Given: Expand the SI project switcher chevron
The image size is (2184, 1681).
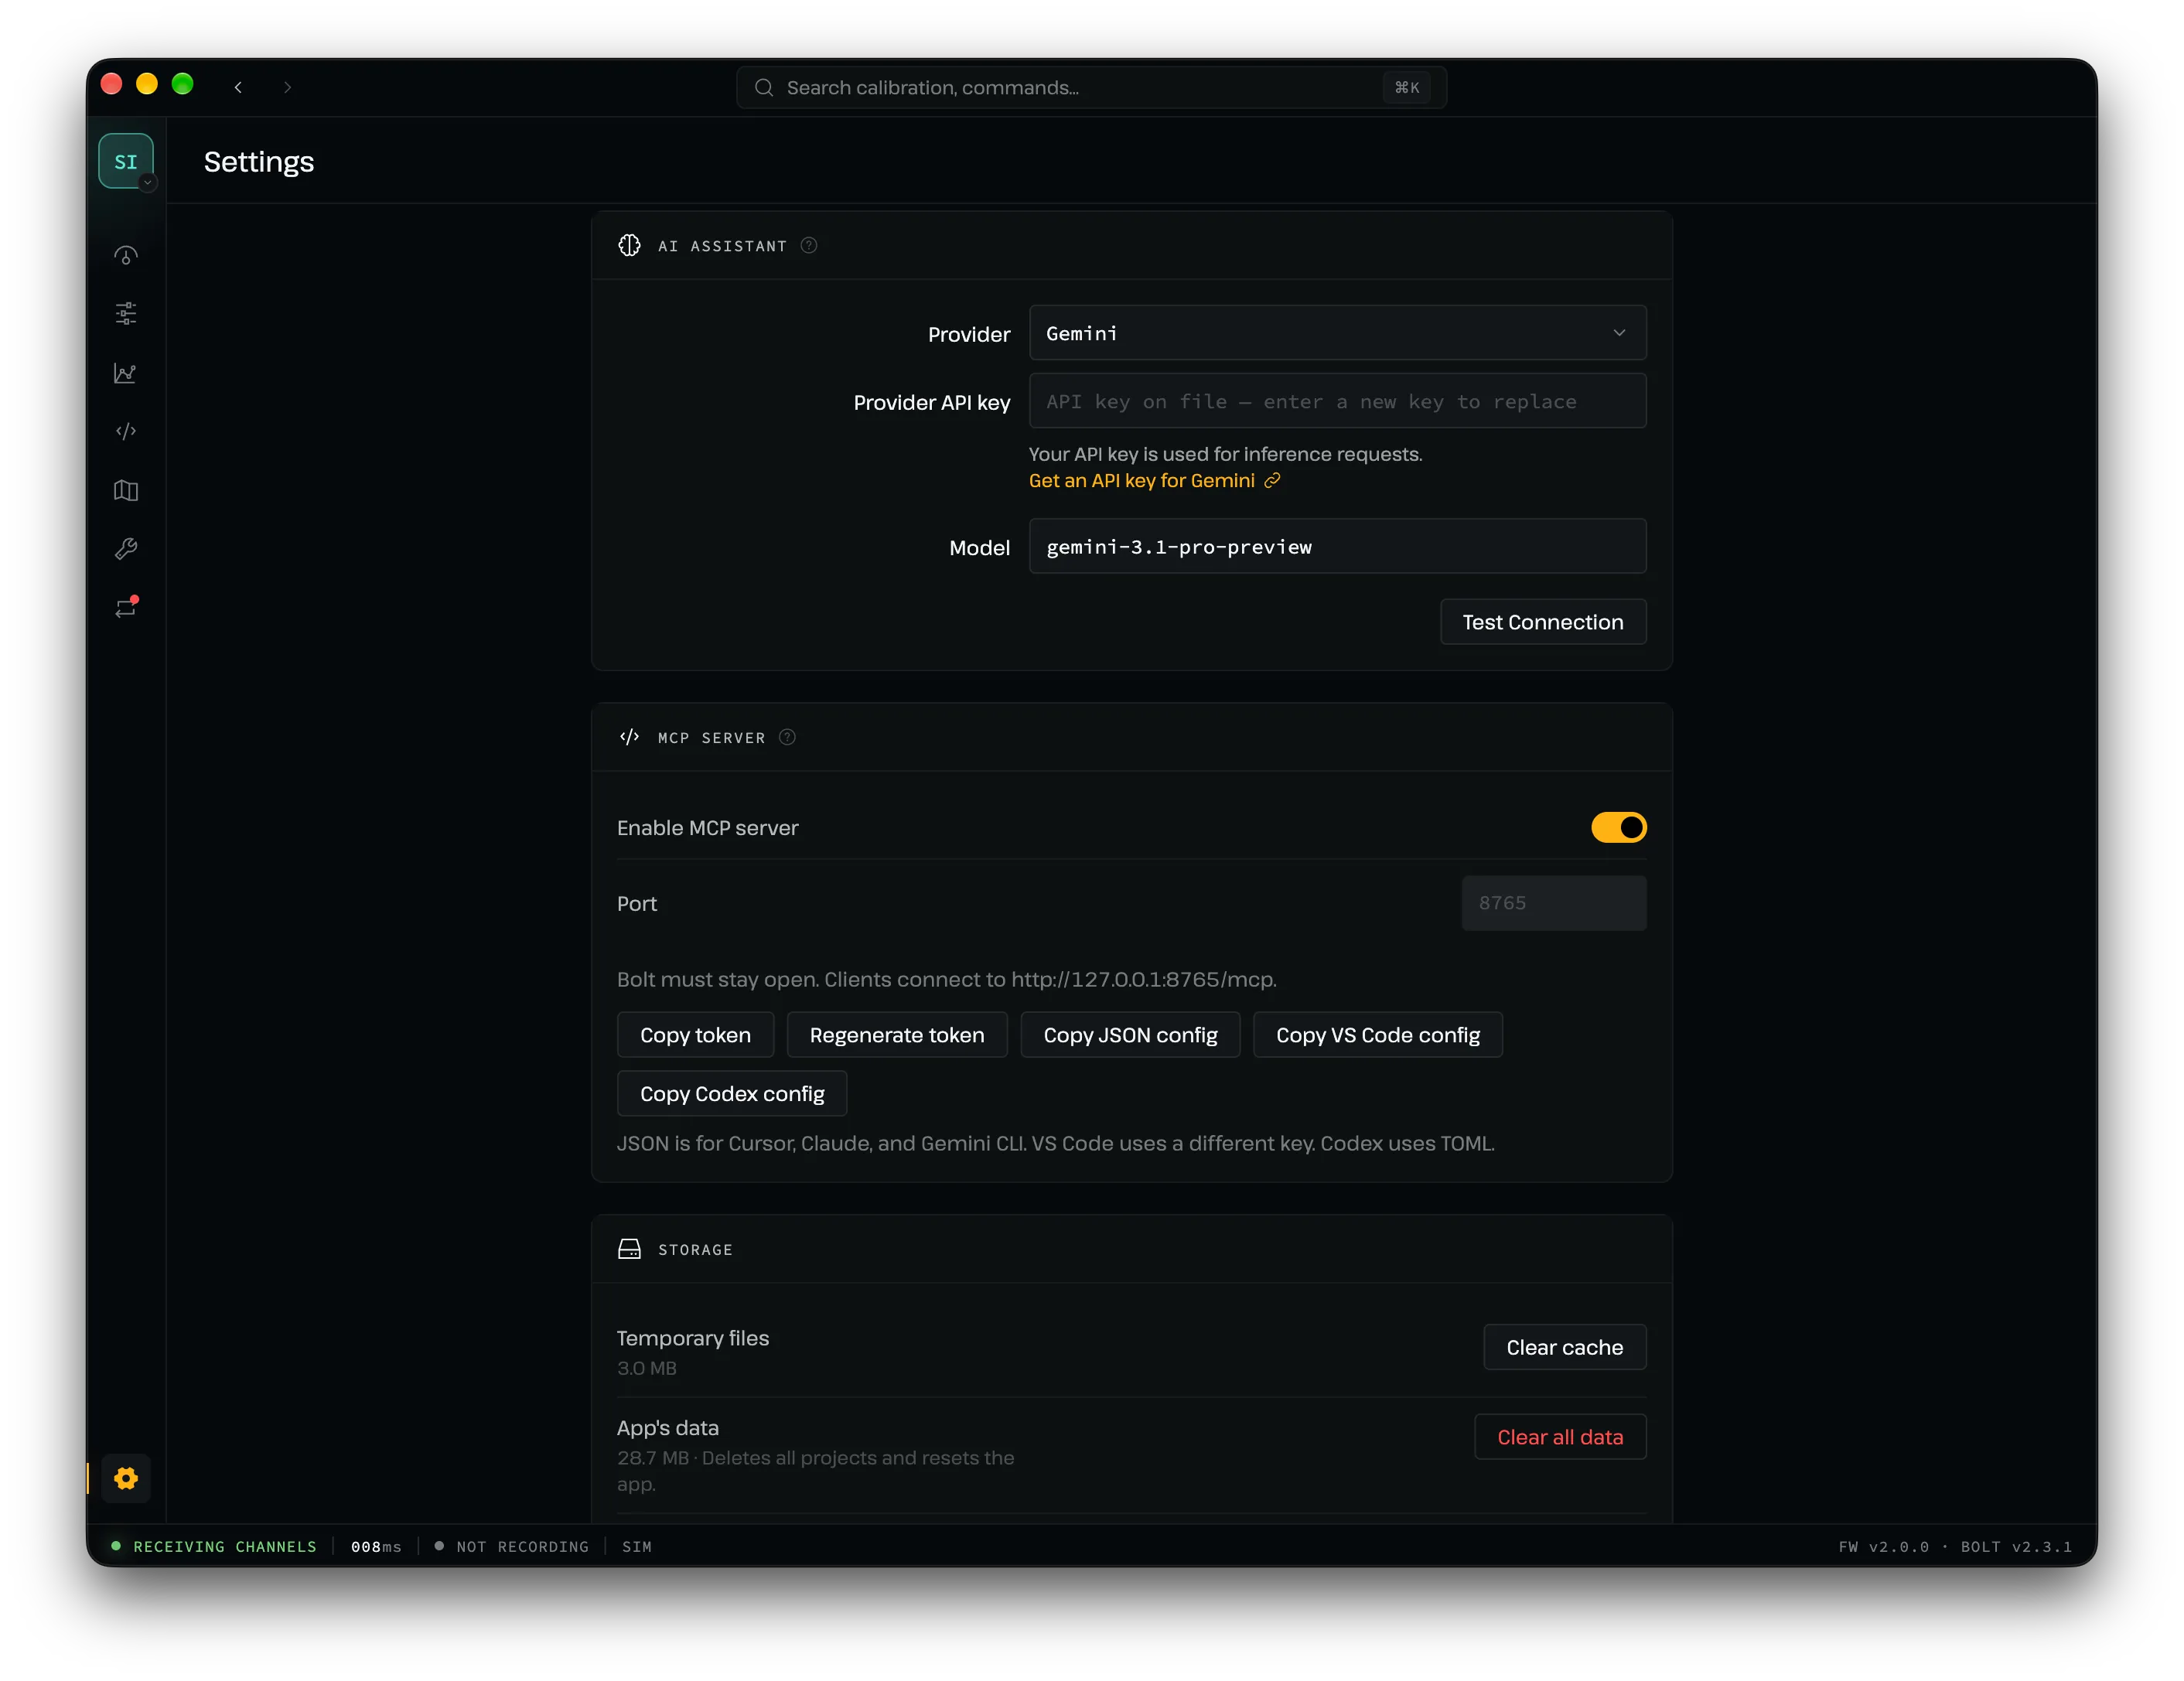Looking at the screenshot, I should pyautogui.click(x=148, y=183).
